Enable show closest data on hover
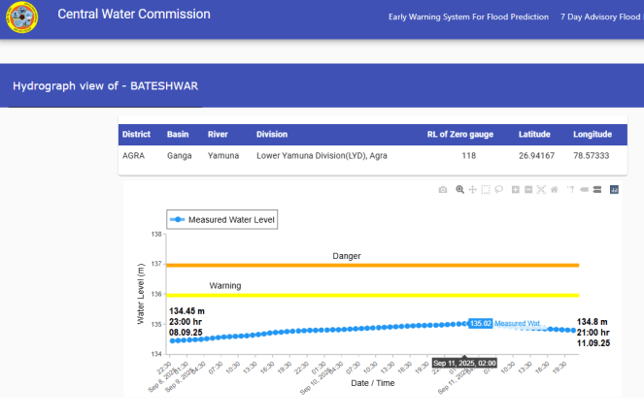Image resolution: width=644 pixels, height=418 pixels. (584, 190)
